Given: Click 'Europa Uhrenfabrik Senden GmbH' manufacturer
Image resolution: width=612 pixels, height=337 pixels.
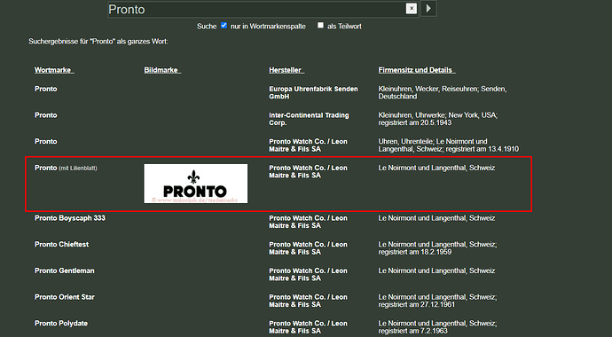Looking at the screenshot, I should tap(313, 92).
